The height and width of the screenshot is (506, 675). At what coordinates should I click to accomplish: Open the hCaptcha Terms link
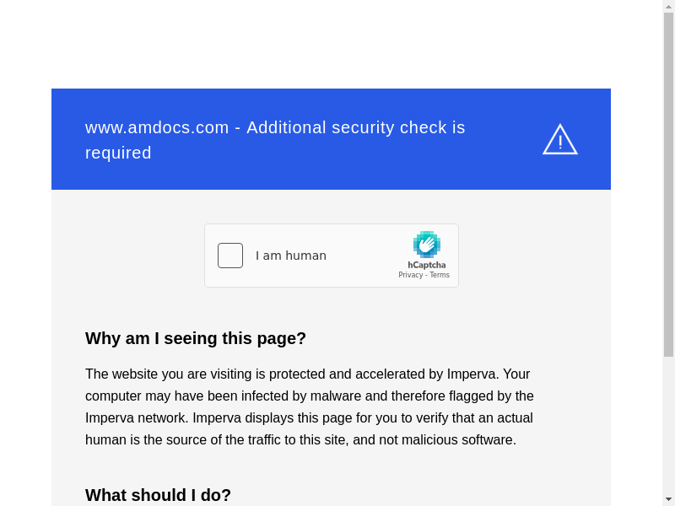click(440, 275)
